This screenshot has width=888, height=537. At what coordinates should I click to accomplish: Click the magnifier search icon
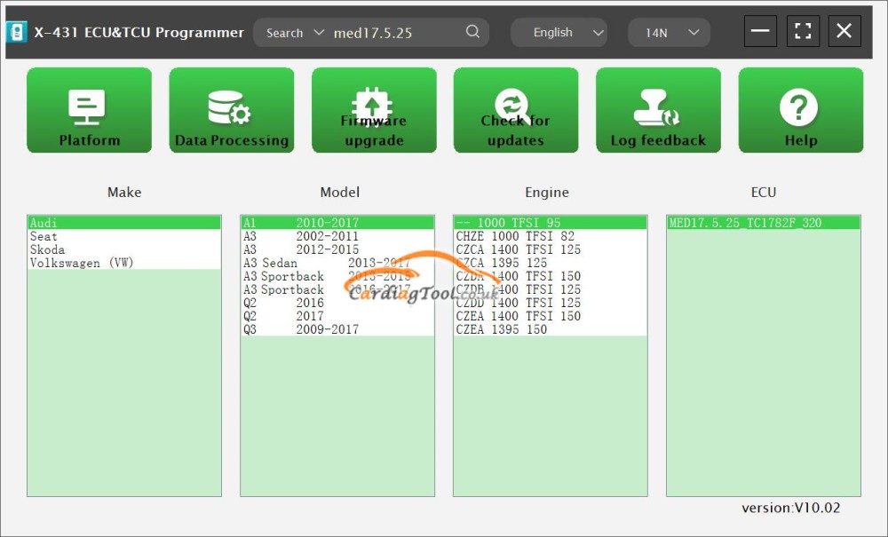tap(473, 32)
